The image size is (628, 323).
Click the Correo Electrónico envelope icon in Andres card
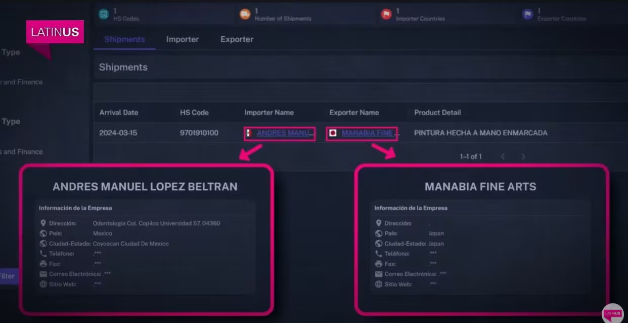pos(43,274)
